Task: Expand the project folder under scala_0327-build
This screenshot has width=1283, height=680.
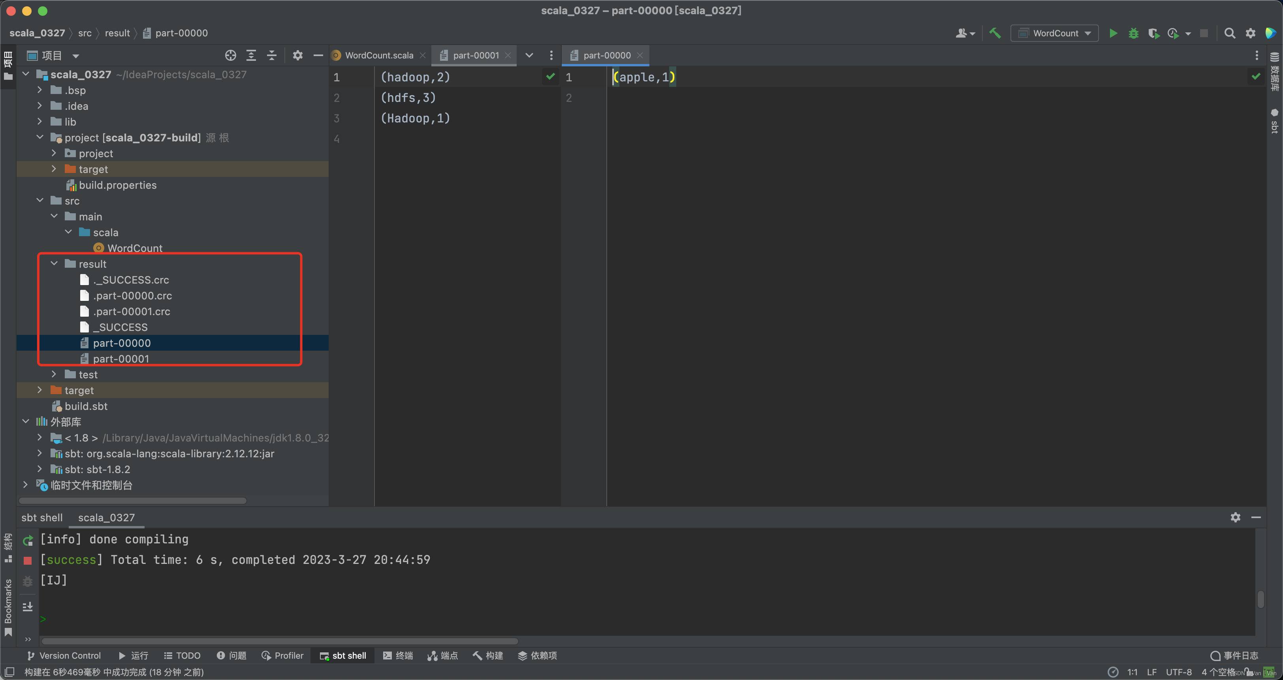Action: click(x=54, y=153)
